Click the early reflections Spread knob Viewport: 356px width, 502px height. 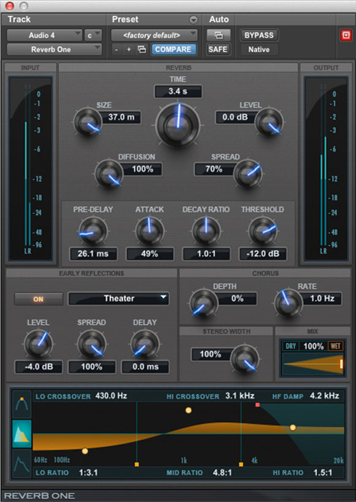pos(92,344)
